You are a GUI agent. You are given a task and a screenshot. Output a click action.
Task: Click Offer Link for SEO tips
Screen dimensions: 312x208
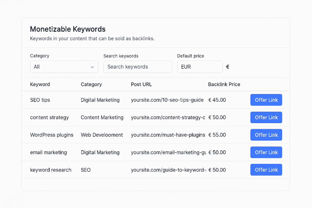(266, 100)
